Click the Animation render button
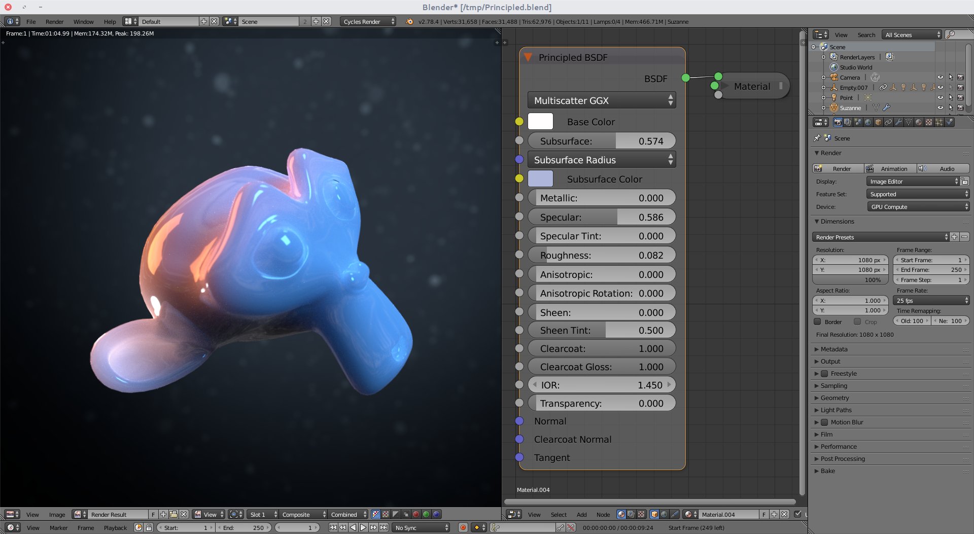 (x=890, y=169)
